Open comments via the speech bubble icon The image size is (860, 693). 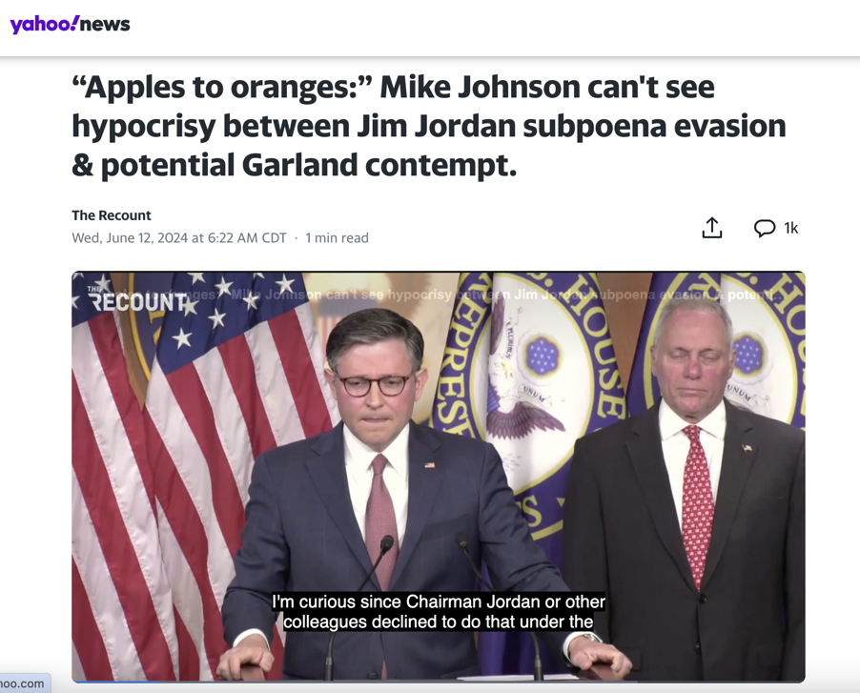coord(764,228)
